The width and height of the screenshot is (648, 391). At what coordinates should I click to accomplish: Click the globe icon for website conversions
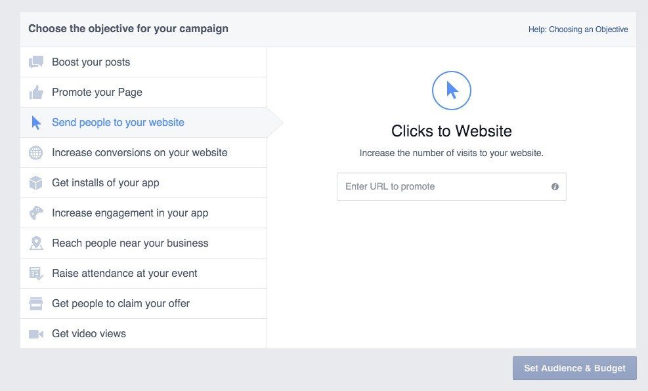(35, 153)
